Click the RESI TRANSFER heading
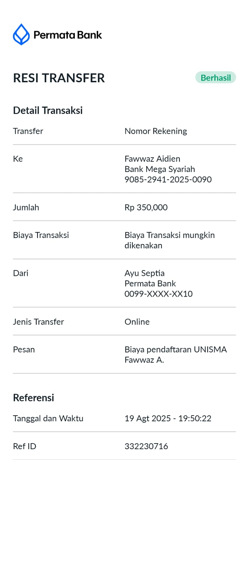This screenshot has height=565, width=249. [59, 78]
